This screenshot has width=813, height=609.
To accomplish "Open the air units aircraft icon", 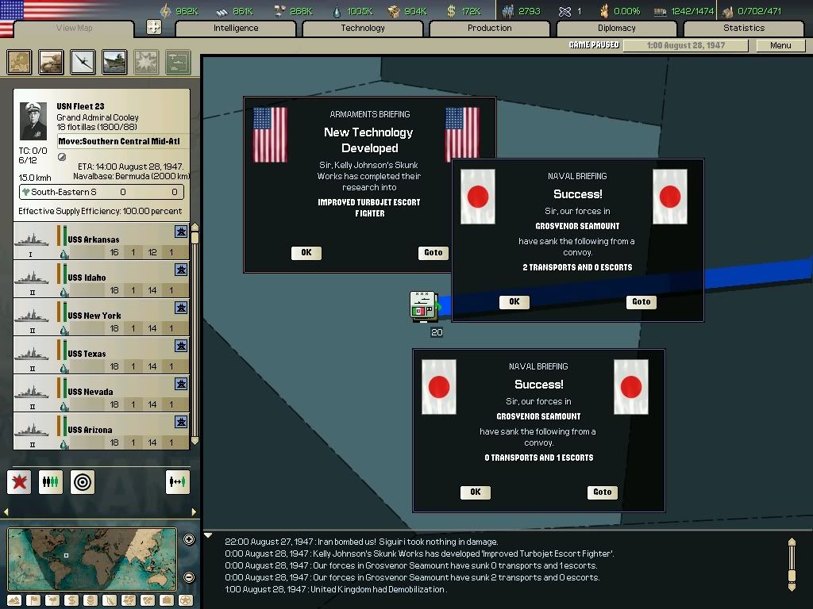I will pyautogui.click(x=83, y=62).
